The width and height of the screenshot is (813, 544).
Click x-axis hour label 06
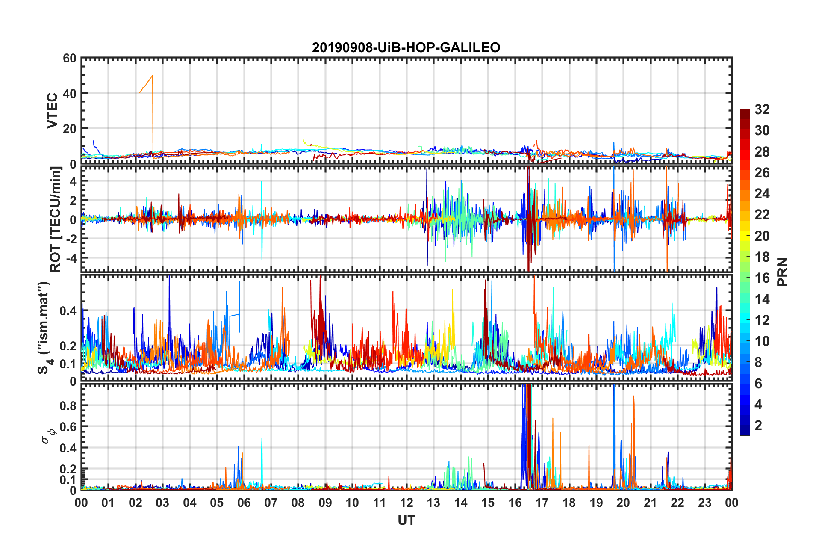(x=244, y=503)
